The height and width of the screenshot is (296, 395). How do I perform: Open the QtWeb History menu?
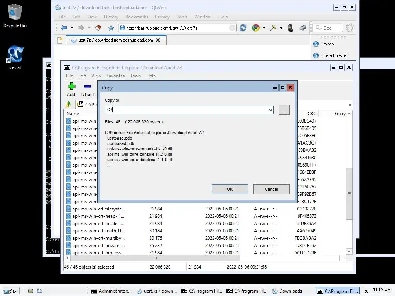tap(111, 17)
